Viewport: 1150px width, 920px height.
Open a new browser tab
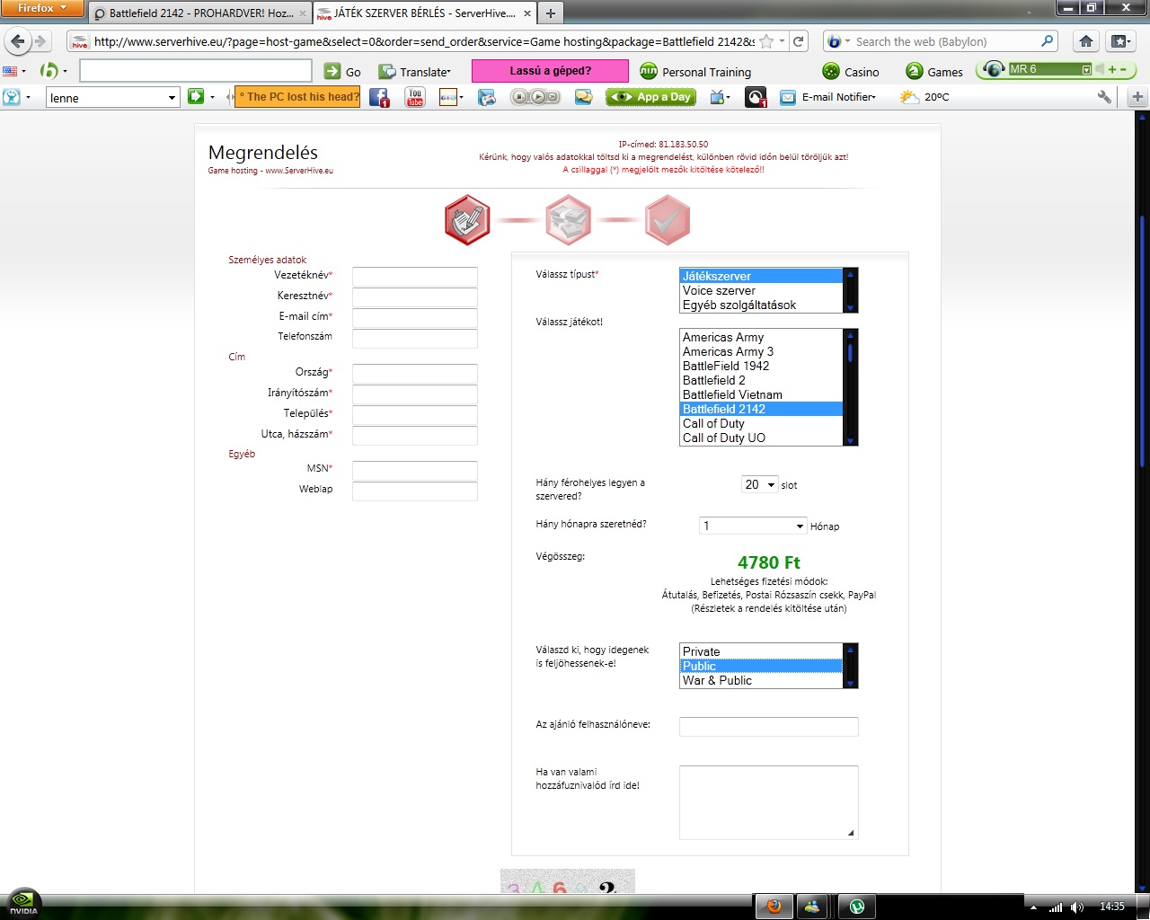[551, 13]
